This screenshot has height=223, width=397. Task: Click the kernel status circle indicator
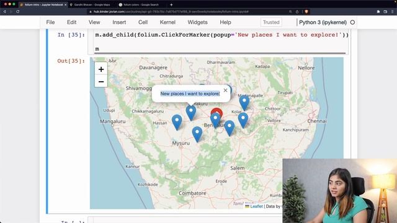(x=352, y=22)
